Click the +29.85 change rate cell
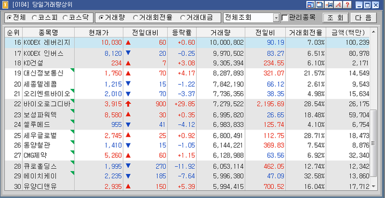Screen dimensions: 385x198 [x=185, y=104]
